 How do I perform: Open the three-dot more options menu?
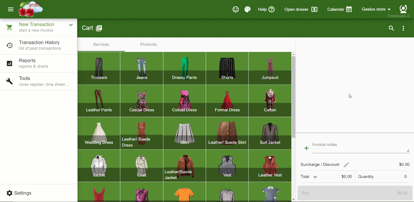(x=403, y=28)
